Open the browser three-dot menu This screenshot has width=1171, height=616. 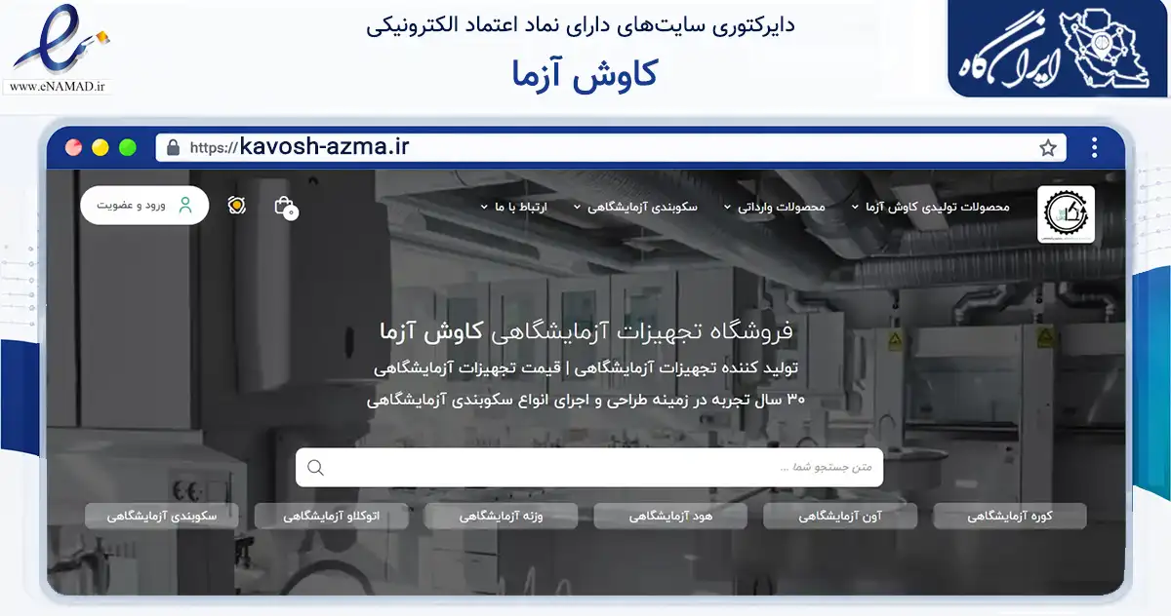pyautogui.click(x=1095, y=147)
